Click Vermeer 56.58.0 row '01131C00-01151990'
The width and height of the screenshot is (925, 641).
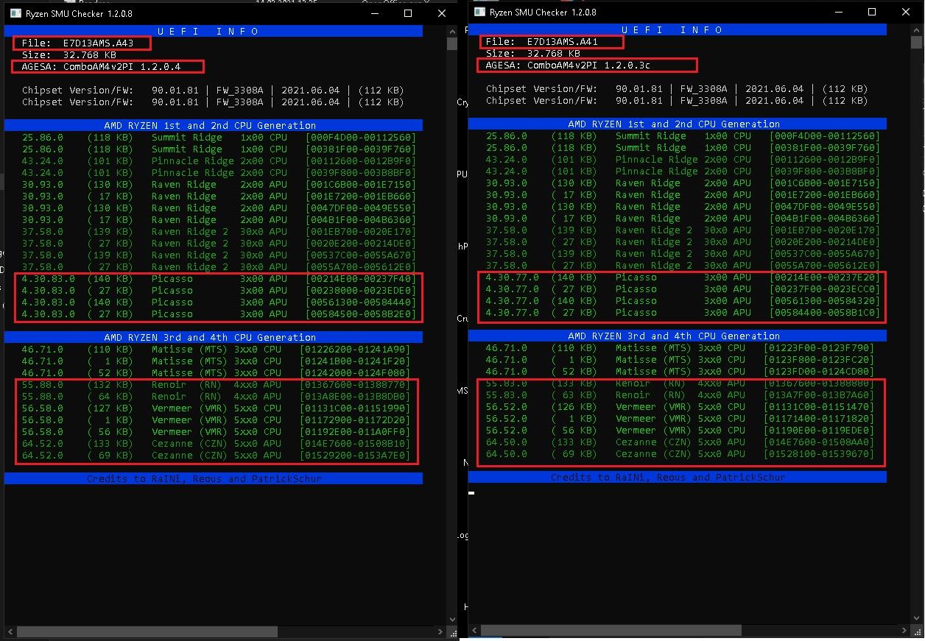(216, 408)
